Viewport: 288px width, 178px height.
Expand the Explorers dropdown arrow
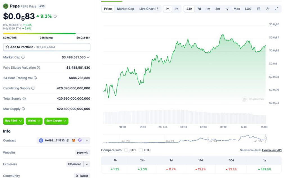tap(87, 164)
